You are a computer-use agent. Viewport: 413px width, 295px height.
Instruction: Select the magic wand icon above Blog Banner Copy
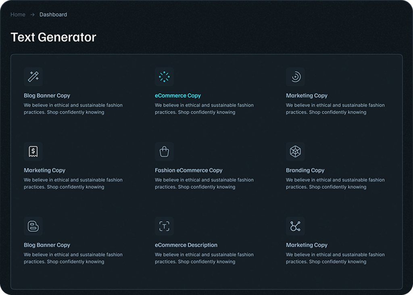pyautogui.click(x=33, y=77)
